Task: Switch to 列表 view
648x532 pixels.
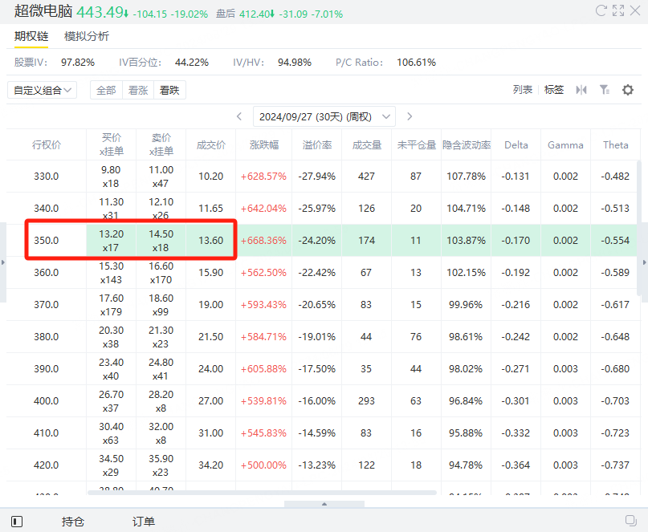Action: point(523,90)
